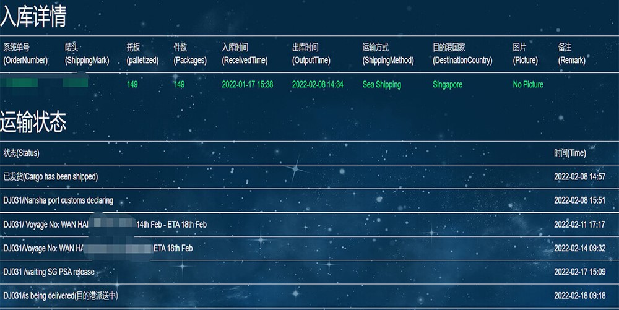Click output time 2022-02-08 14:34
This screenshot has width=619, height=310.
[x=318, y=84]
